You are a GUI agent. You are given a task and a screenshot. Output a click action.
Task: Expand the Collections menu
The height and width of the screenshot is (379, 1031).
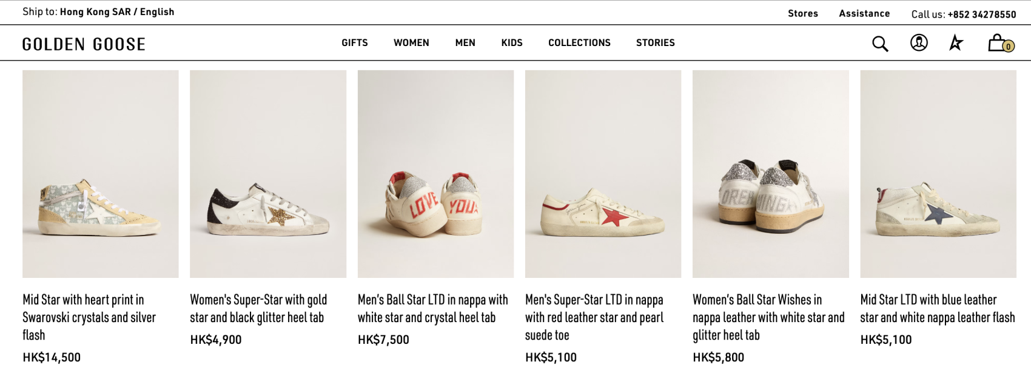[x=579, y=43]
